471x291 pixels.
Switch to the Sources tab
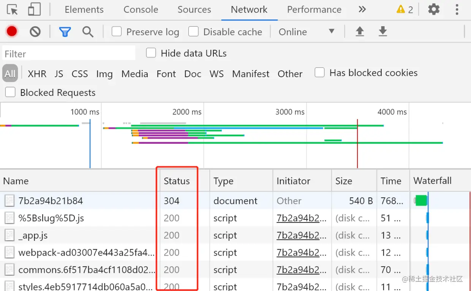[194, 10]
